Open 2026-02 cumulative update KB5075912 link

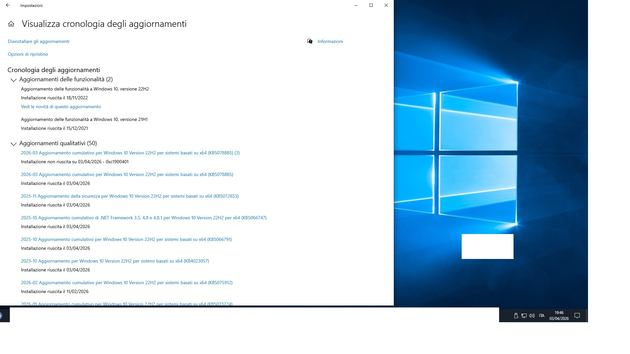pos(127,283)
